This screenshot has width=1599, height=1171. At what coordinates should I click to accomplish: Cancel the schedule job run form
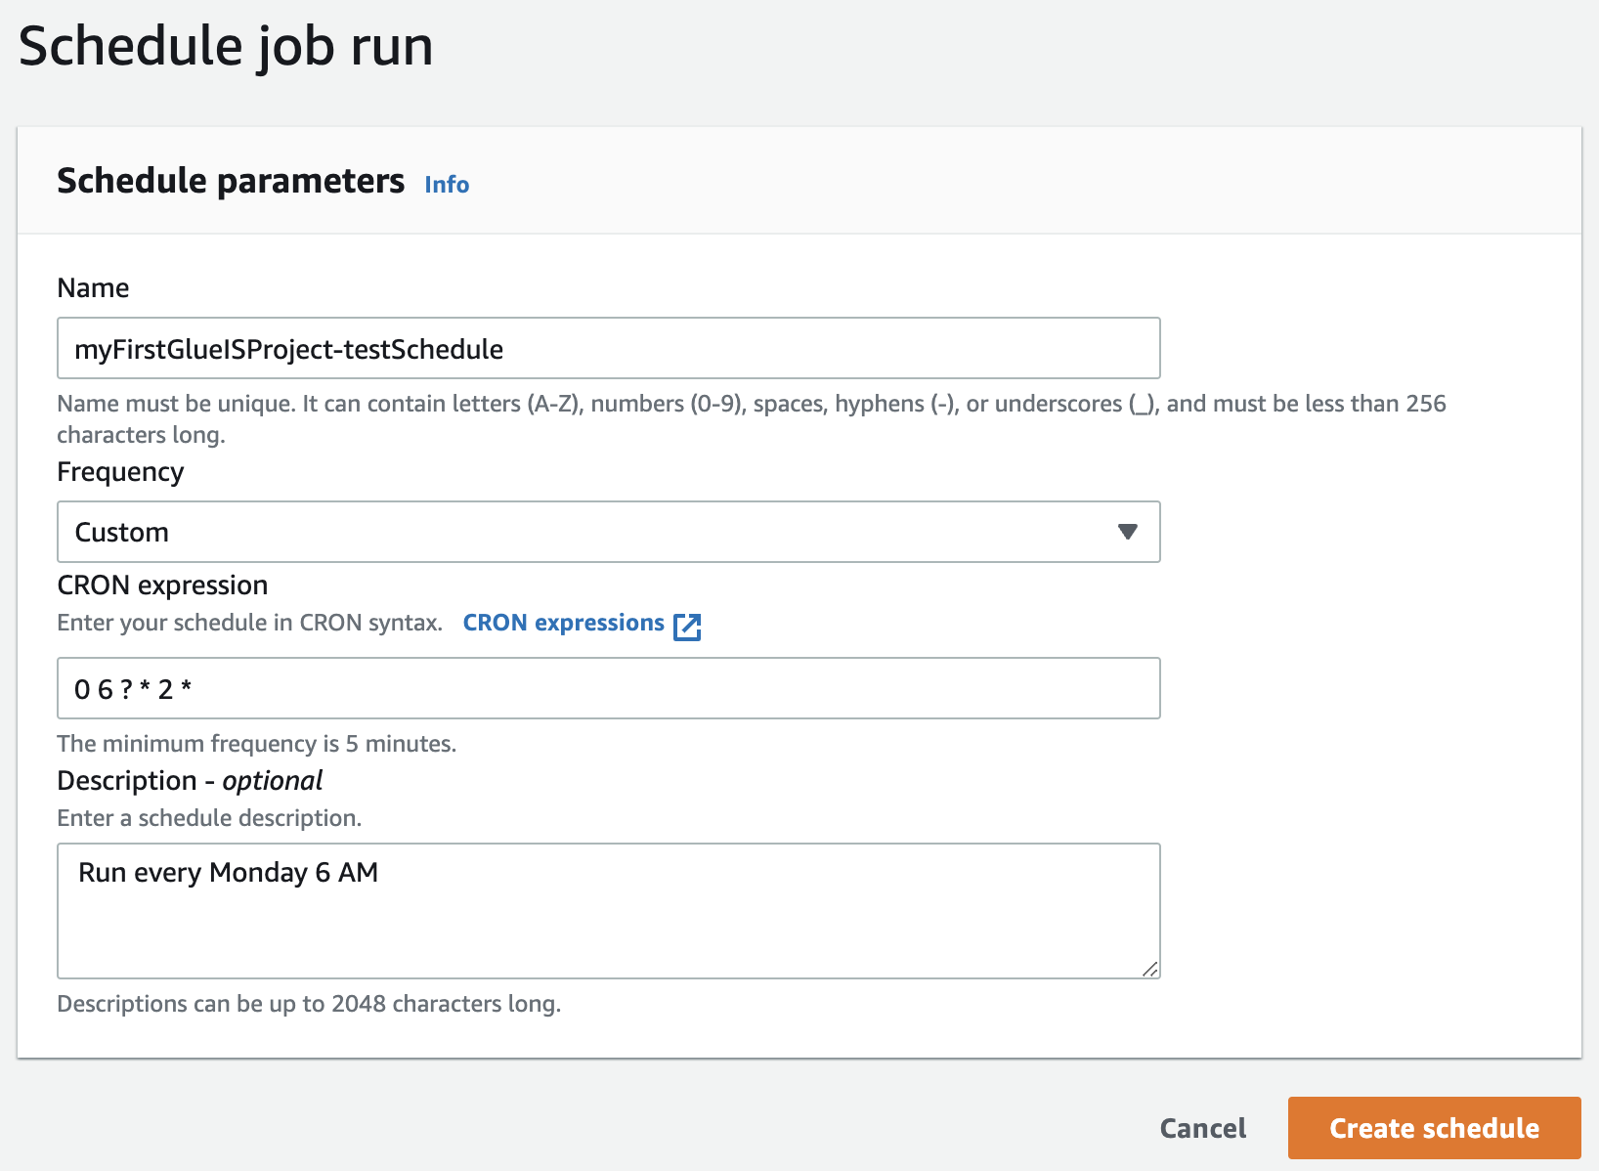click(1202, 1128)
